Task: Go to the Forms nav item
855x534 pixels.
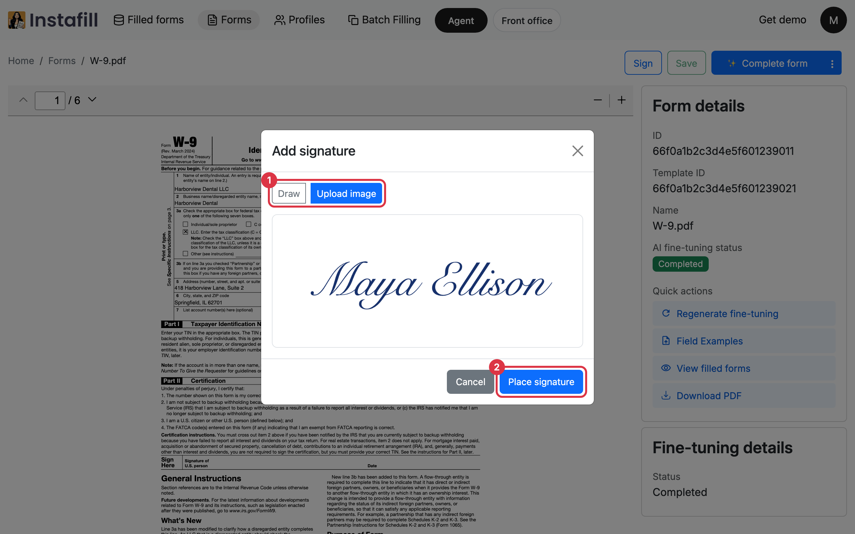Action: point(229,20)
